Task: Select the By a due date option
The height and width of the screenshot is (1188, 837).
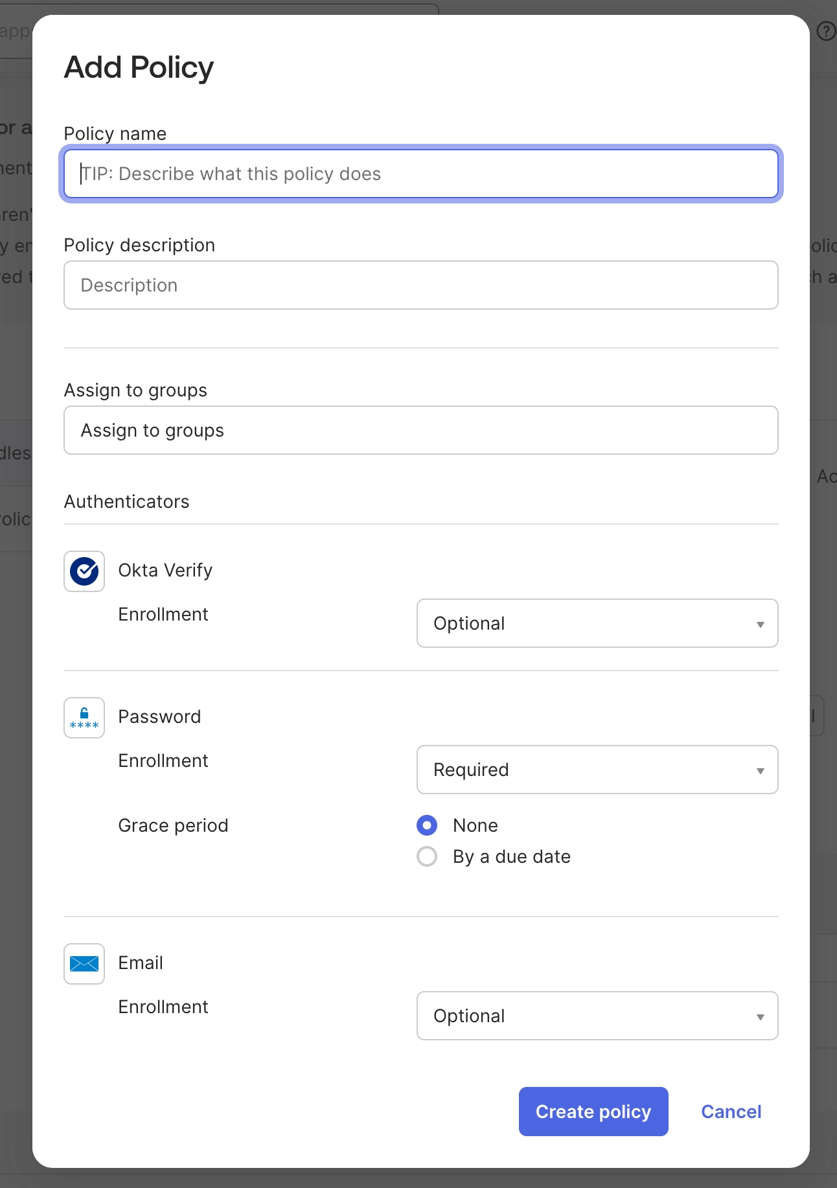Action: pos(427,856)
